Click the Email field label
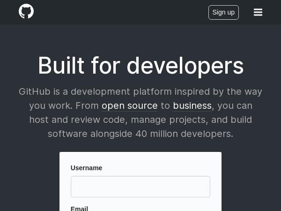This screenshot has height=211, width=281. click(79, 209)
